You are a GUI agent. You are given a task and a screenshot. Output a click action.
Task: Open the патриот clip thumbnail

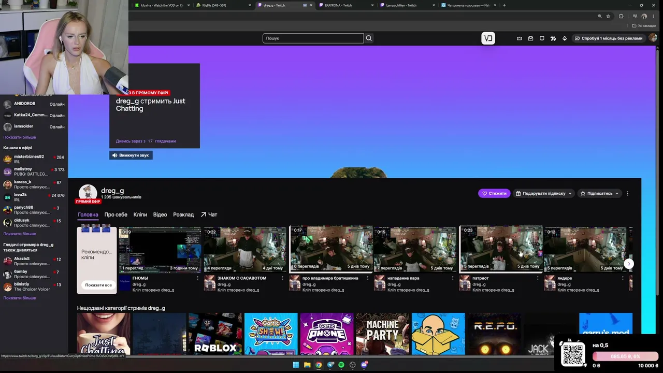501,249
